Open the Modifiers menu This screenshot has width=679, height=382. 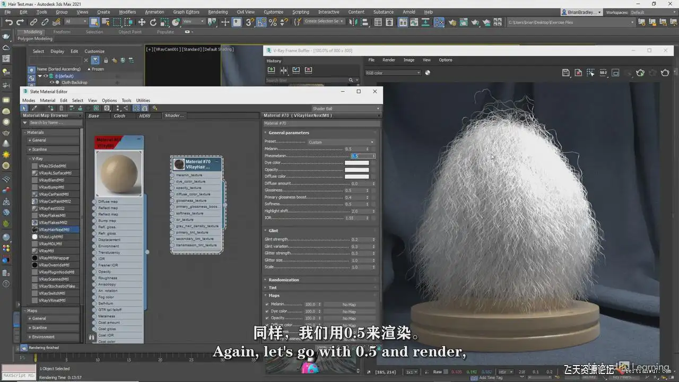(x=127, y=12)
